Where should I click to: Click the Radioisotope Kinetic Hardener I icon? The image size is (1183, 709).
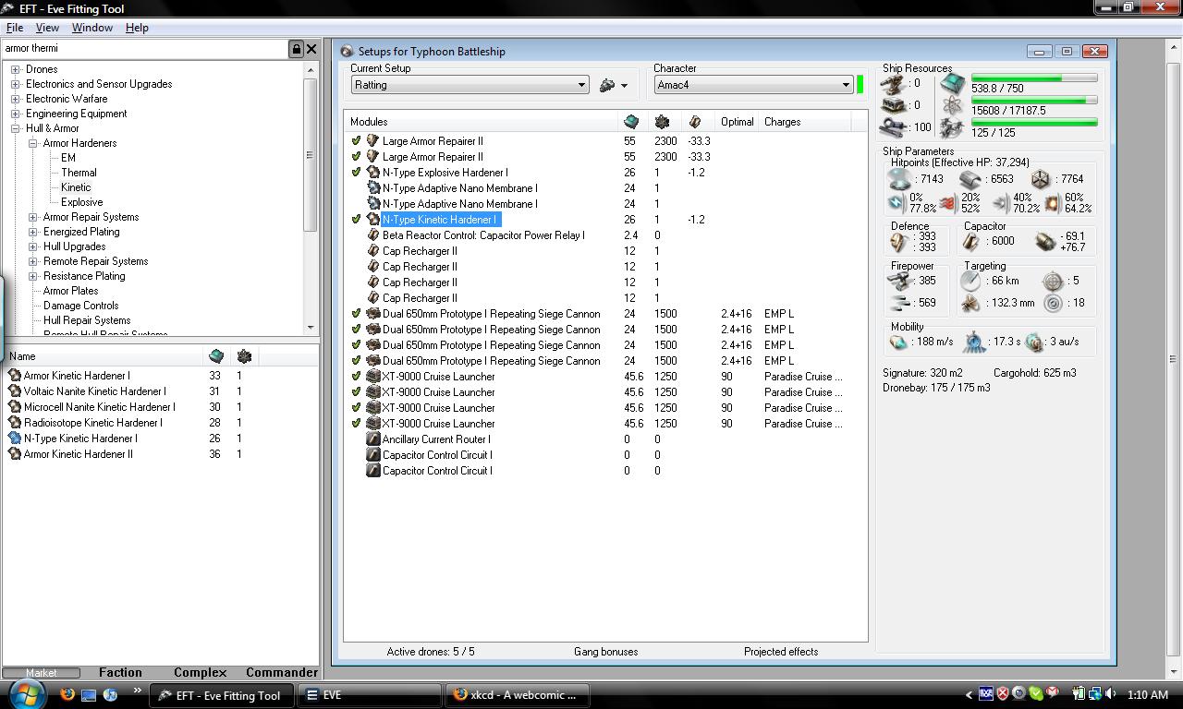click(15, 423)
